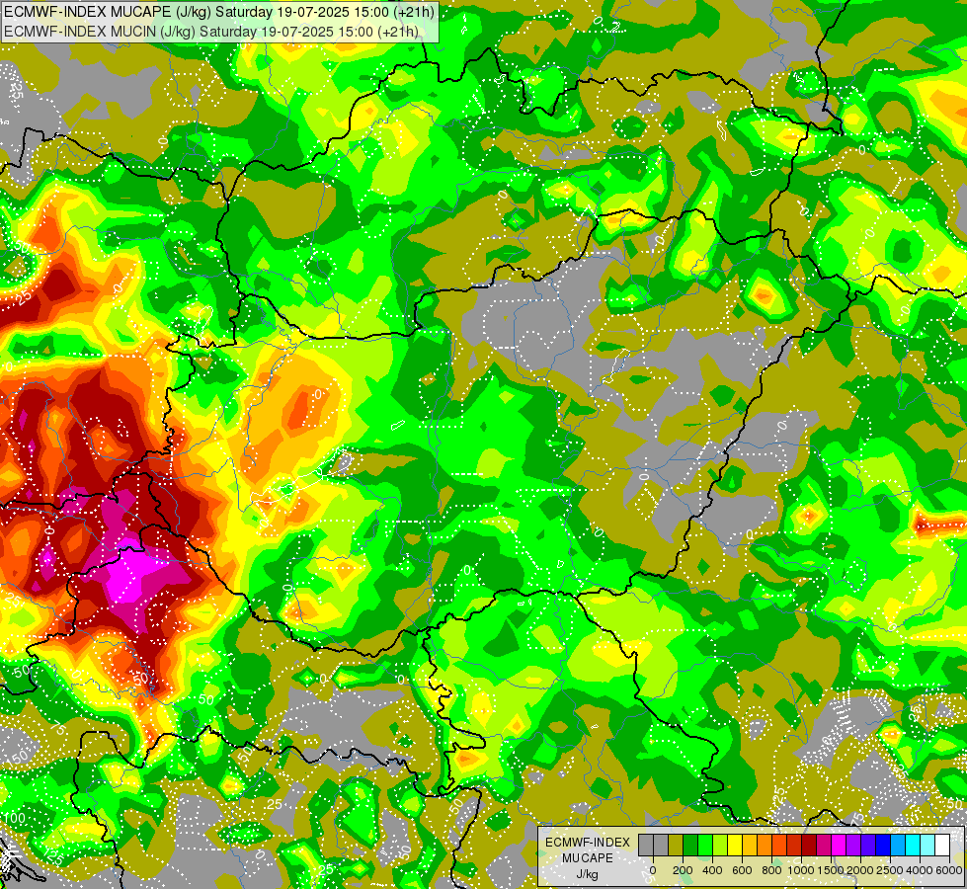
Task: Click the 800 tick label on legend
Action: click(771, 870)
